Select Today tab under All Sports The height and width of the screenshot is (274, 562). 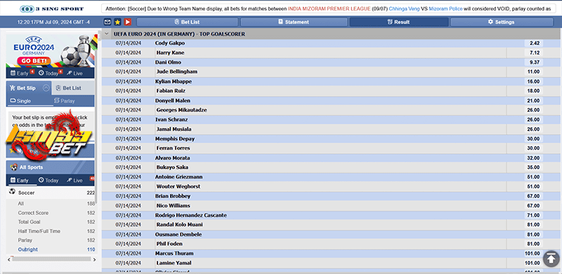point(48,181)
